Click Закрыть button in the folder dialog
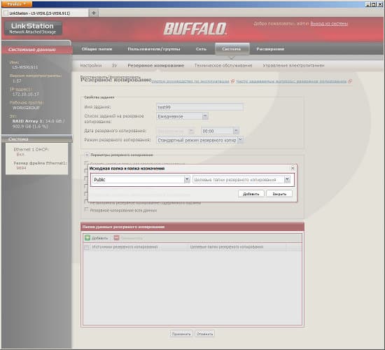The image size is (385, 350). [x=279, y=194]
